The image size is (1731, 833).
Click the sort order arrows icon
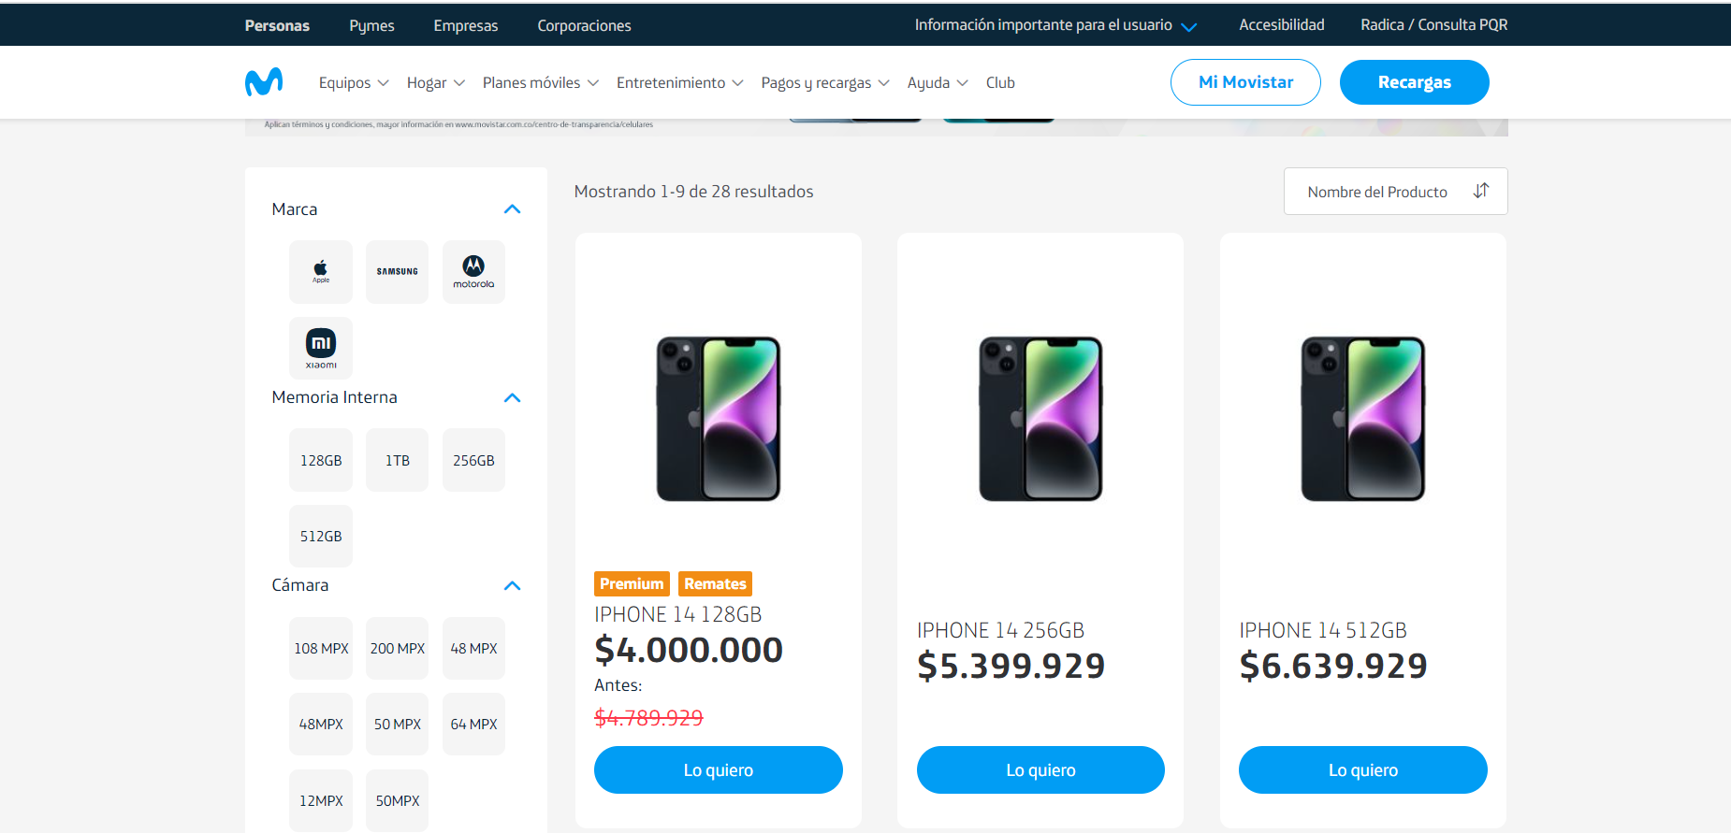[1480, 191]
